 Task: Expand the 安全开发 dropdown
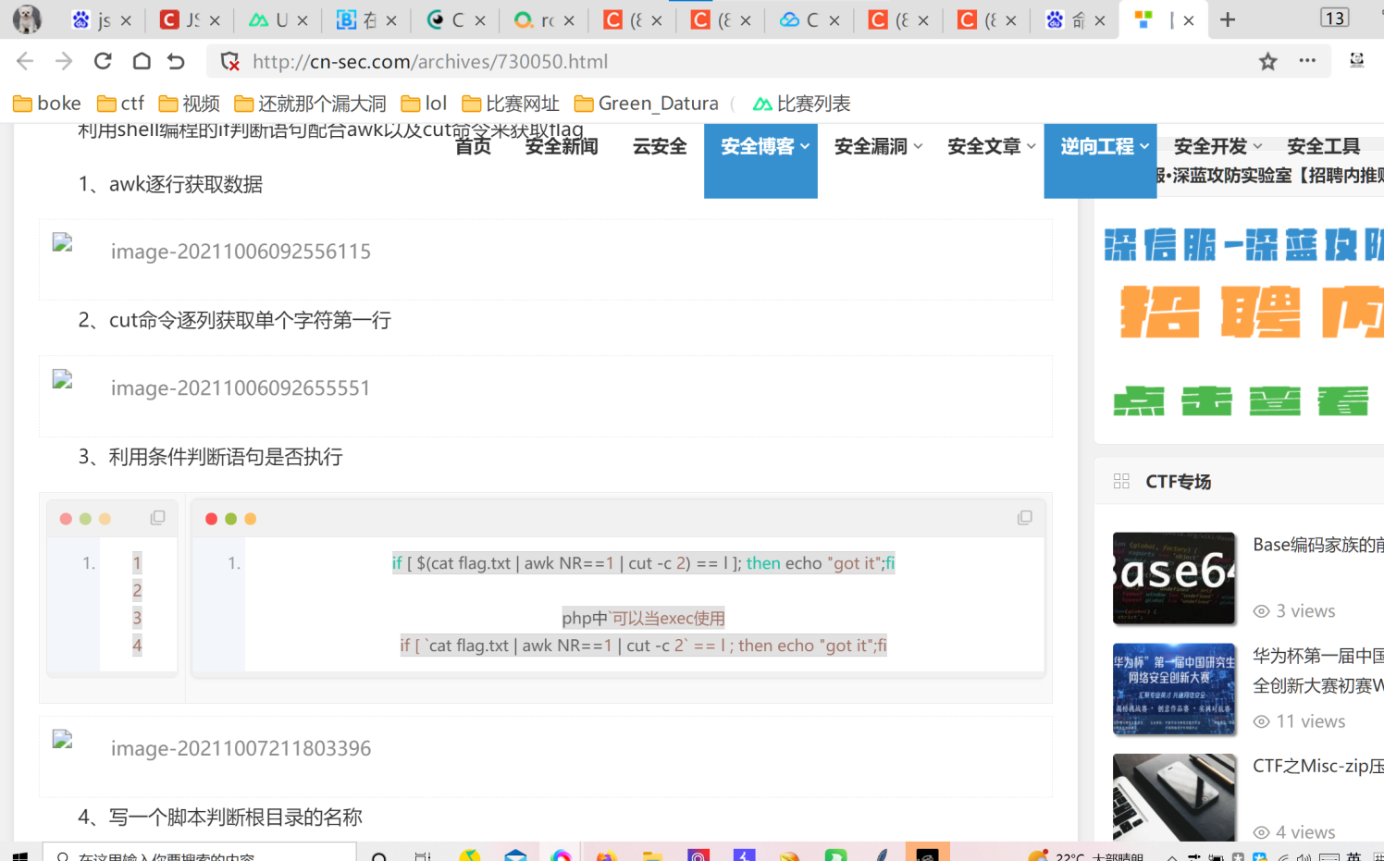pos(1212,145)
